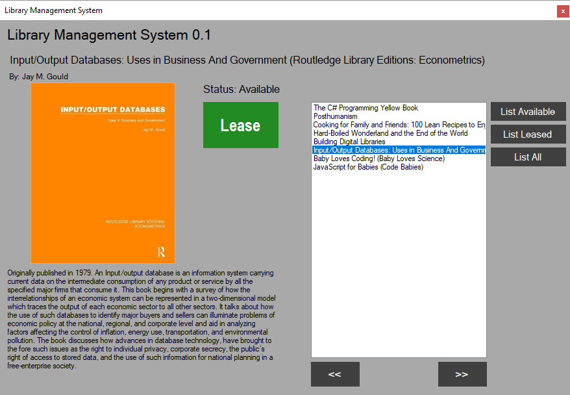This screenshot has height=395, width=570.
Task: Click the 'Library Management System 0.1' heading
Action: click(109, 35)
